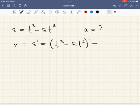
Task: Select the Highlighter tool
Action: [x=36, y=12]
